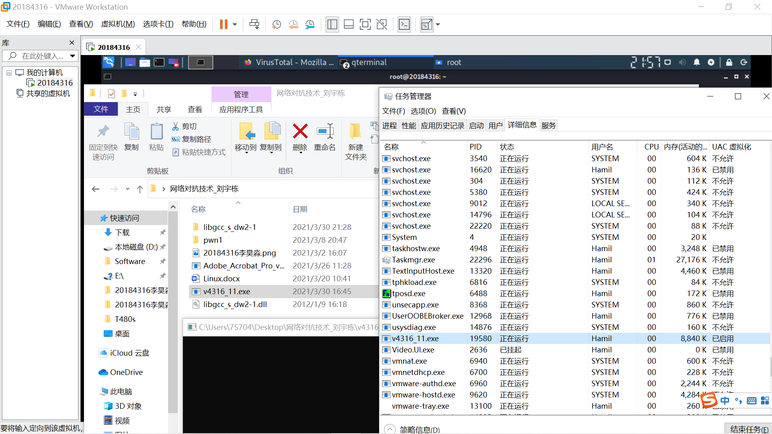The height and width of the screenshot is (434, 772).
Task: Select v4316_11.exe file in the file list
Action: [x=226, y=291]
